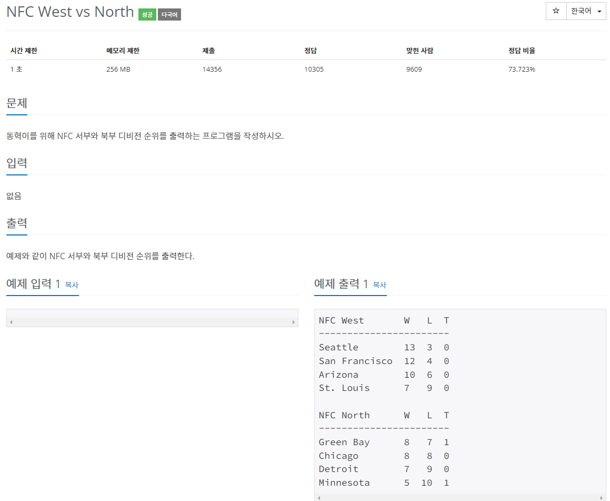Click the 문제 section heading
Viewport: 610px width, 501px height.
click(17, 103)
